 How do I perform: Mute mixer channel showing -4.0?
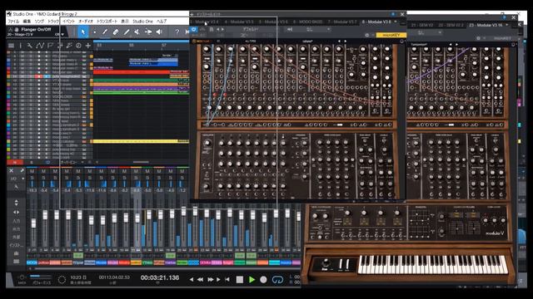click(171, 172)
